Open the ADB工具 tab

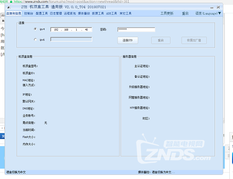(112, 13)
